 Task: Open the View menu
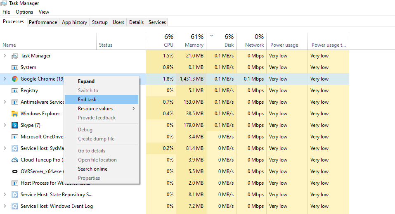point(44,12)
